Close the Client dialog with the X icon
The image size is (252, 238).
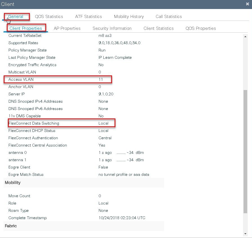point(247,4)
